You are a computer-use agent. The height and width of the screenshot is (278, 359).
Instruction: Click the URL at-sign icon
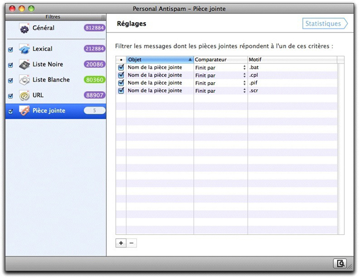point(25,95)
